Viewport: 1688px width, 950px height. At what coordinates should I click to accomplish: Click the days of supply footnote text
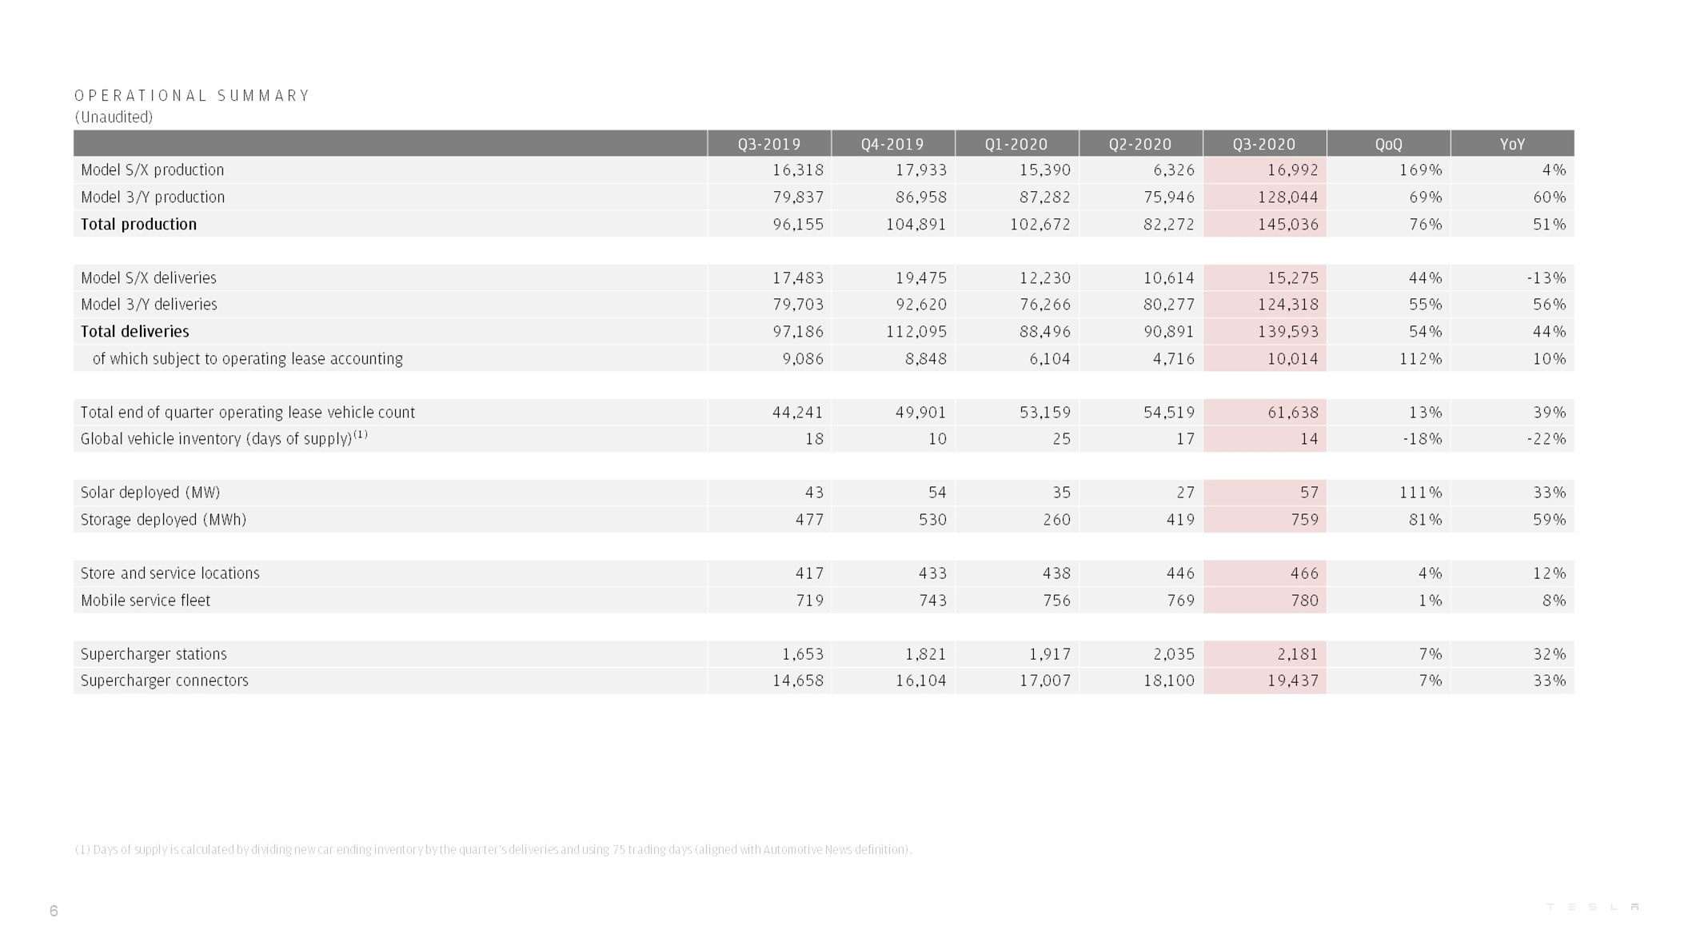[493, 849]
